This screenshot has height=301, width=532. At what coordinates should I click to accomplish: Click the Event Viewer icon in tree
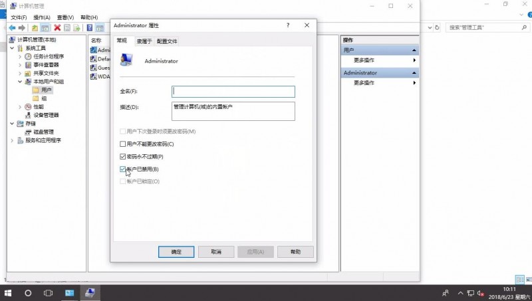click(x=28, y=64)
